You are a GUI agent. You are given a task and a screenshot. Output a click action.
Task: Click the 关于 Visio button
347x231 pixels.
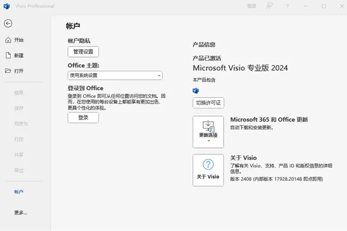coord(208,170)
